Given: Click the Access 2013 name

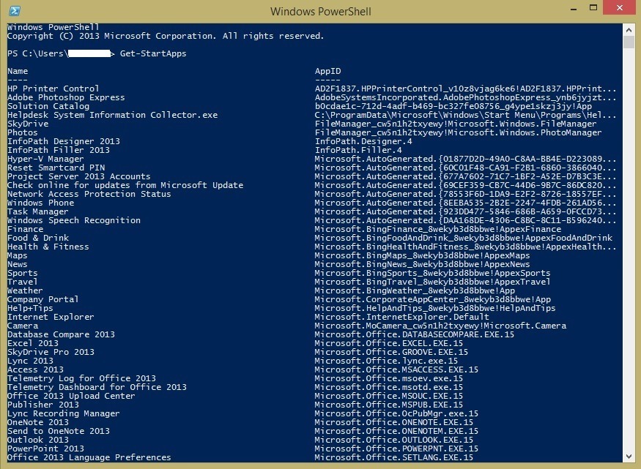Looking at the screenshot, I should 36,369.
